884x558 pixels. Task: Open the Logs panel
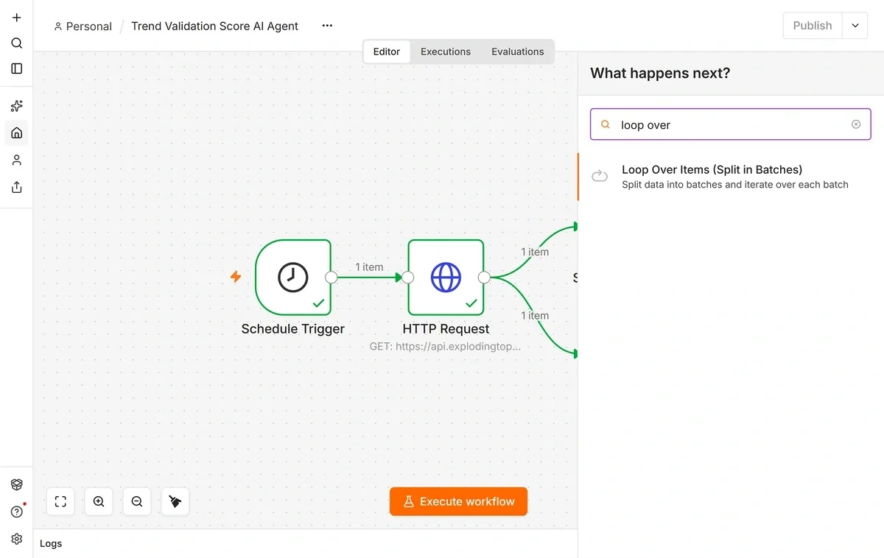coord(51,543)
